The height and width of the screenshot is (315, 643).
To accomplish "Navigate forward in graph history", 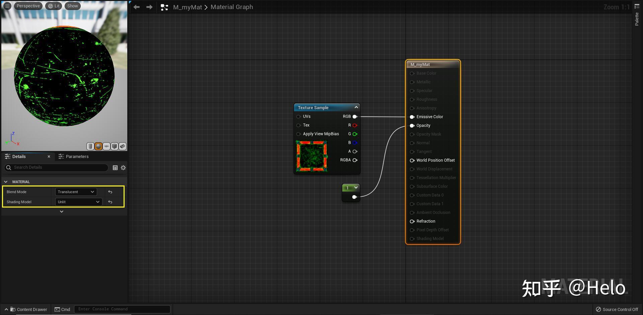I will (x=149, y=7).
